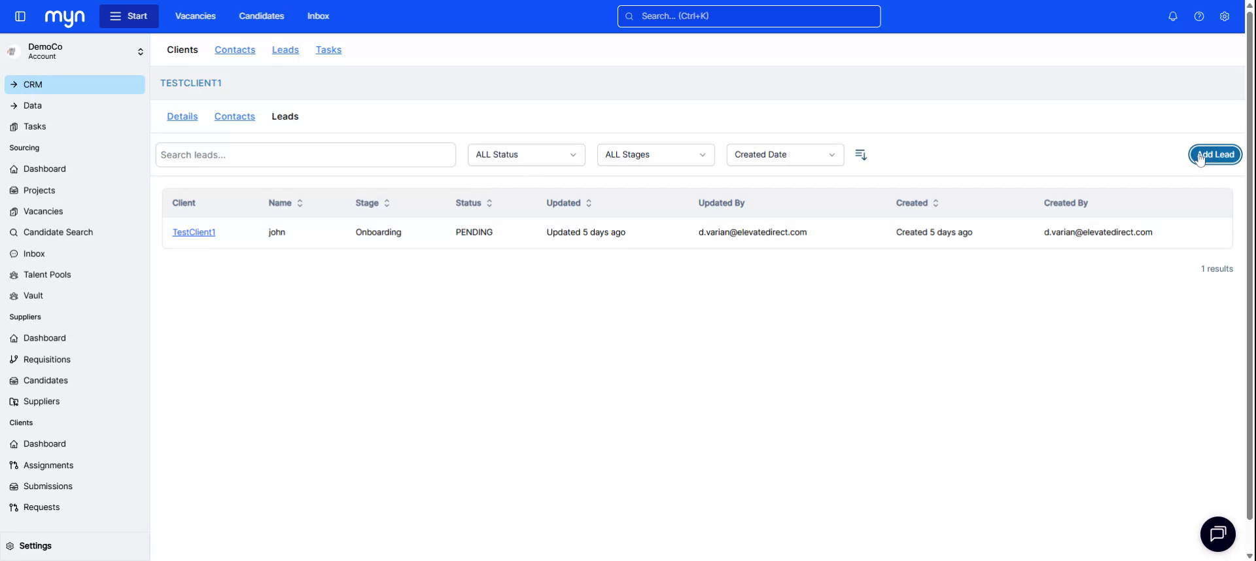The height and width of the screenshot is (561, 1256).
Task: Sort leads by Updated column
Action: point(568,203)
